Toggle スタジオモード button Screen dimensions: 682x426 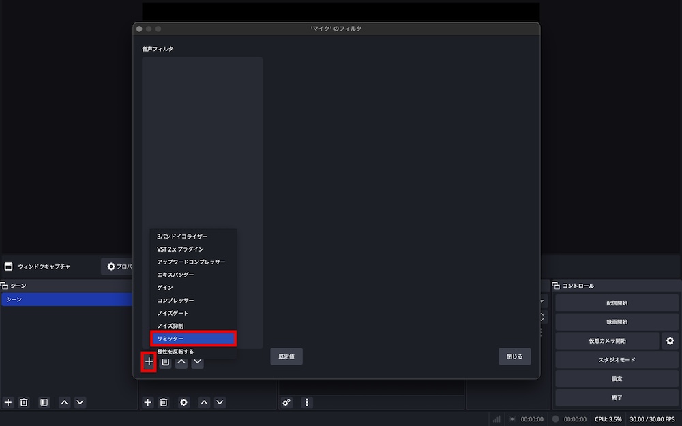pos(617,359)
